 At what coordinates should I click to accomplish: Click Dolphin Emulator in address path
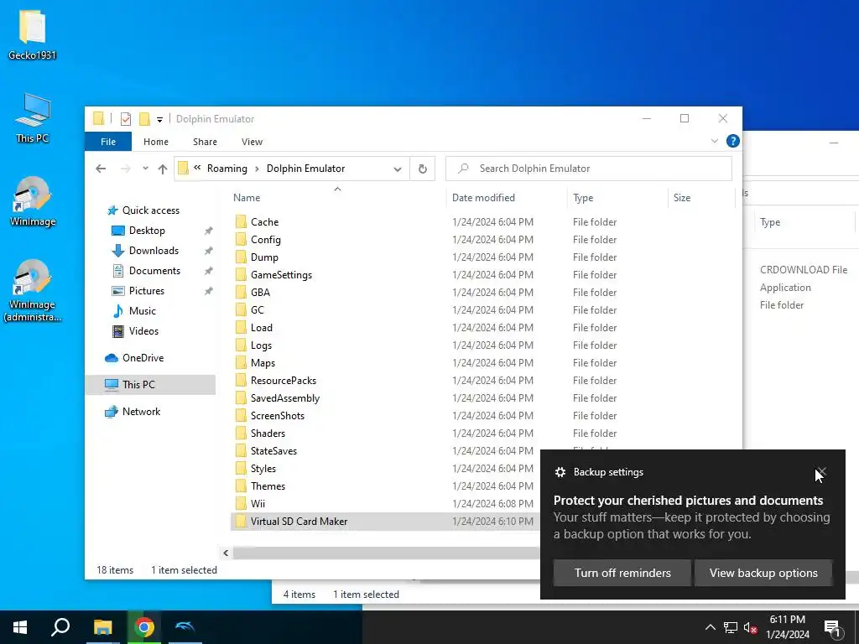[305, 169]
